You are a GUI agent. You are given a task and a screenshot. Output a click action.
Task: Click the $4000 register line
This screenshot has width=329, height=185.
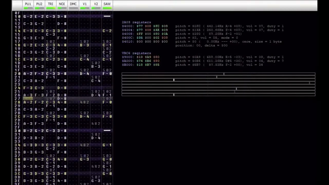(x=203, y=26)
